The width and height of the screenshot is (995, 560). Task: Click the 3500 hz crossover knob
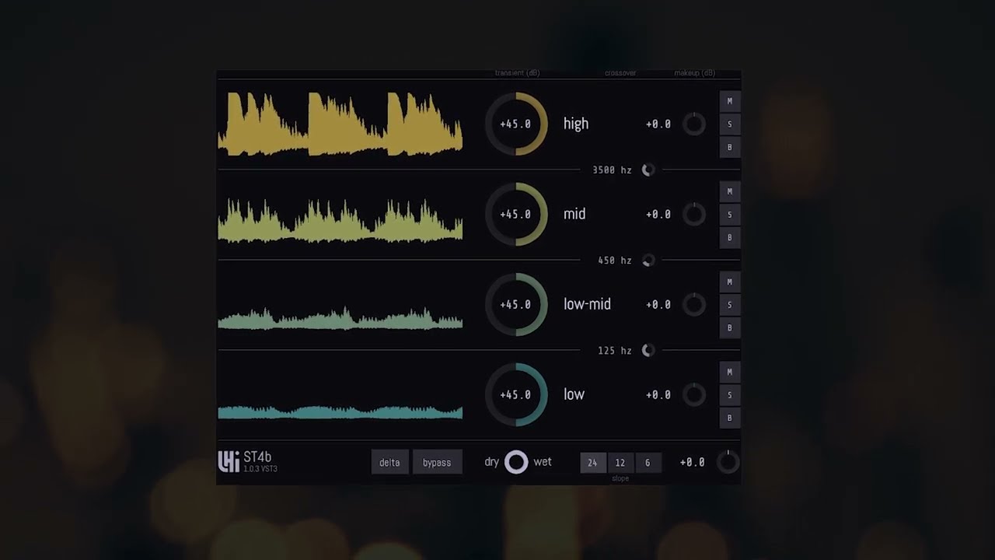[648, 170]
